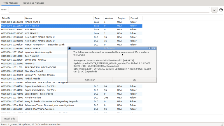The image size is (224, 126).
Task: Click the Confirmation dialog app icon
Action: (69, 48)
